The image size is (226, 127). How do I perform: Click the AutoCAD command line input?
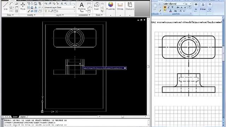point(75,125)
